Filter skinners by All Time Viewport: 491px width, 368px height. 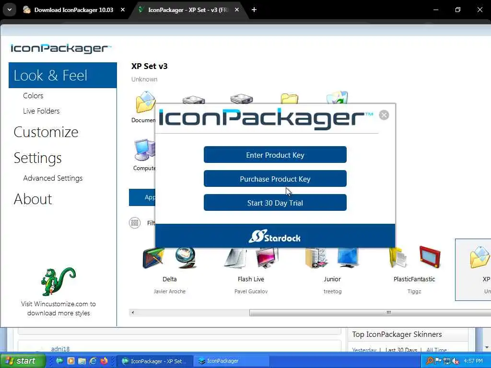click(x=436, y=350)
